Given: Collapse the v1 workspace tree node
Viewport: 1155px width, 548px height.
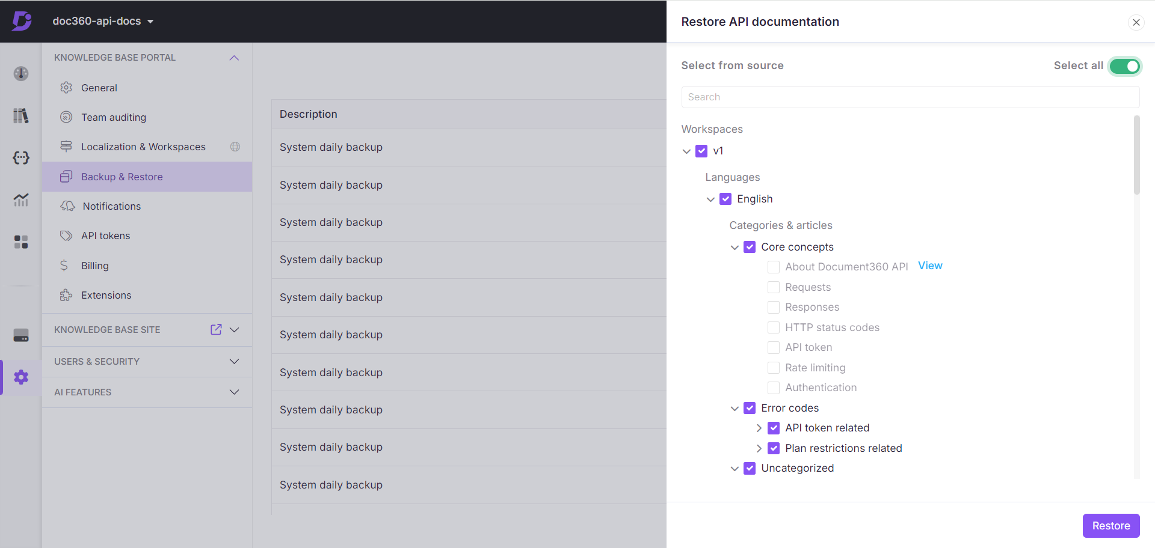Looking at the screenshot, I should click(x=686, y=151).
